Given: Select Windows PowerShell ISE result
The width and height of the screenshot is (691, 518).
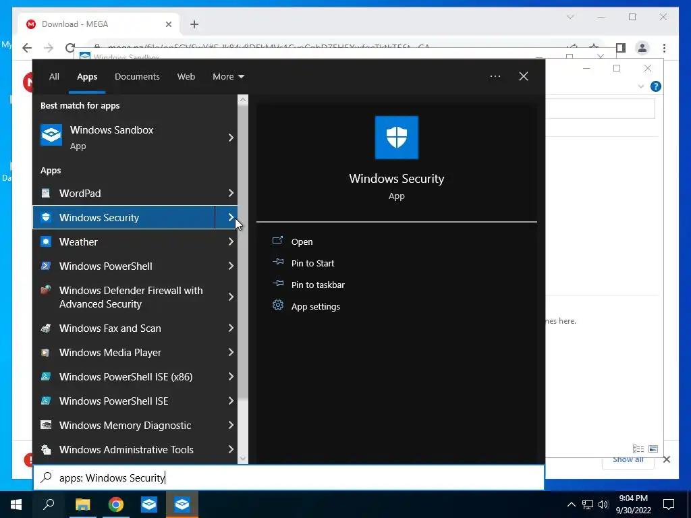Looking at the screenshot, I should point(124,401).
